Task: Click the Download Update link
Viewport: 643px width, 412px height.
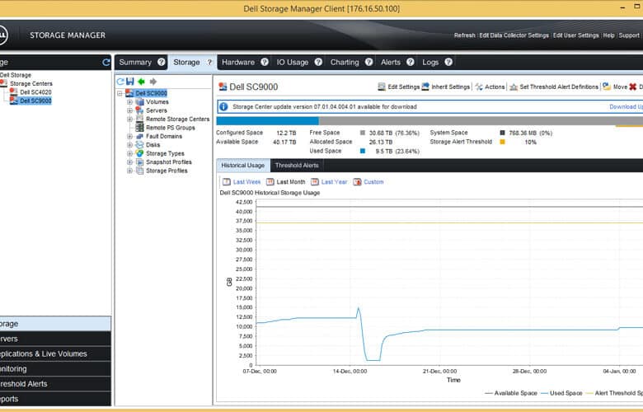Action: (627, 106)
